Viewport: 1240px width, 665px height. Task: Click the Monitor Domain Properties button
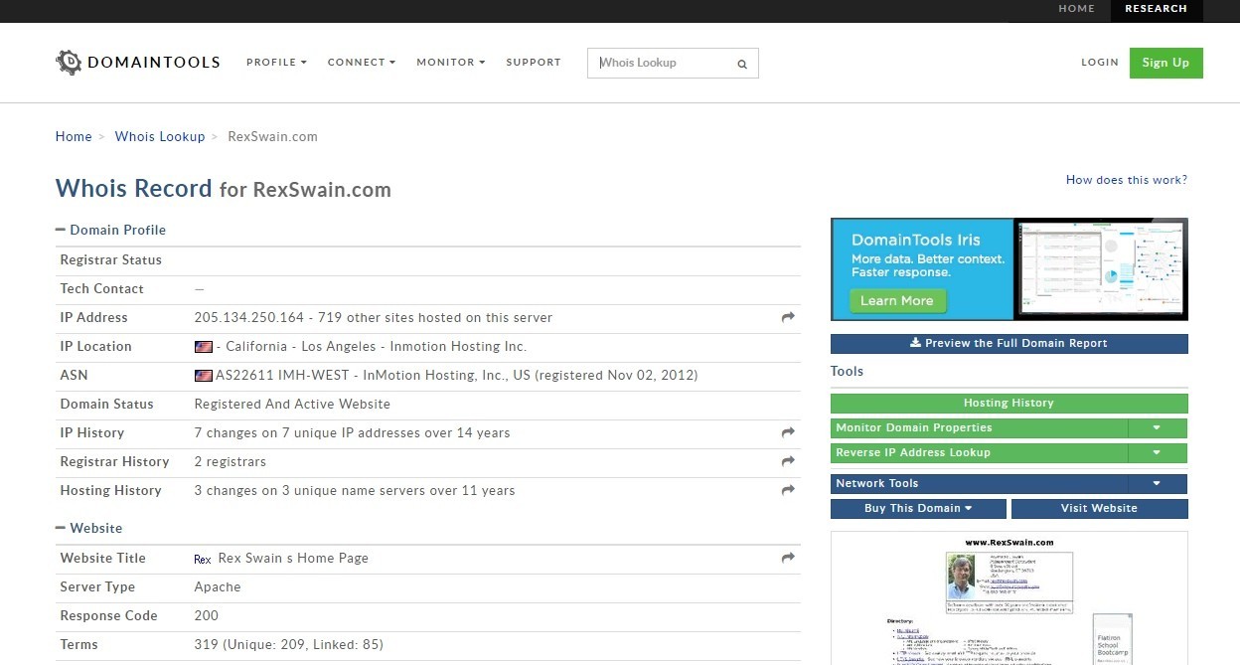(979, 427)
